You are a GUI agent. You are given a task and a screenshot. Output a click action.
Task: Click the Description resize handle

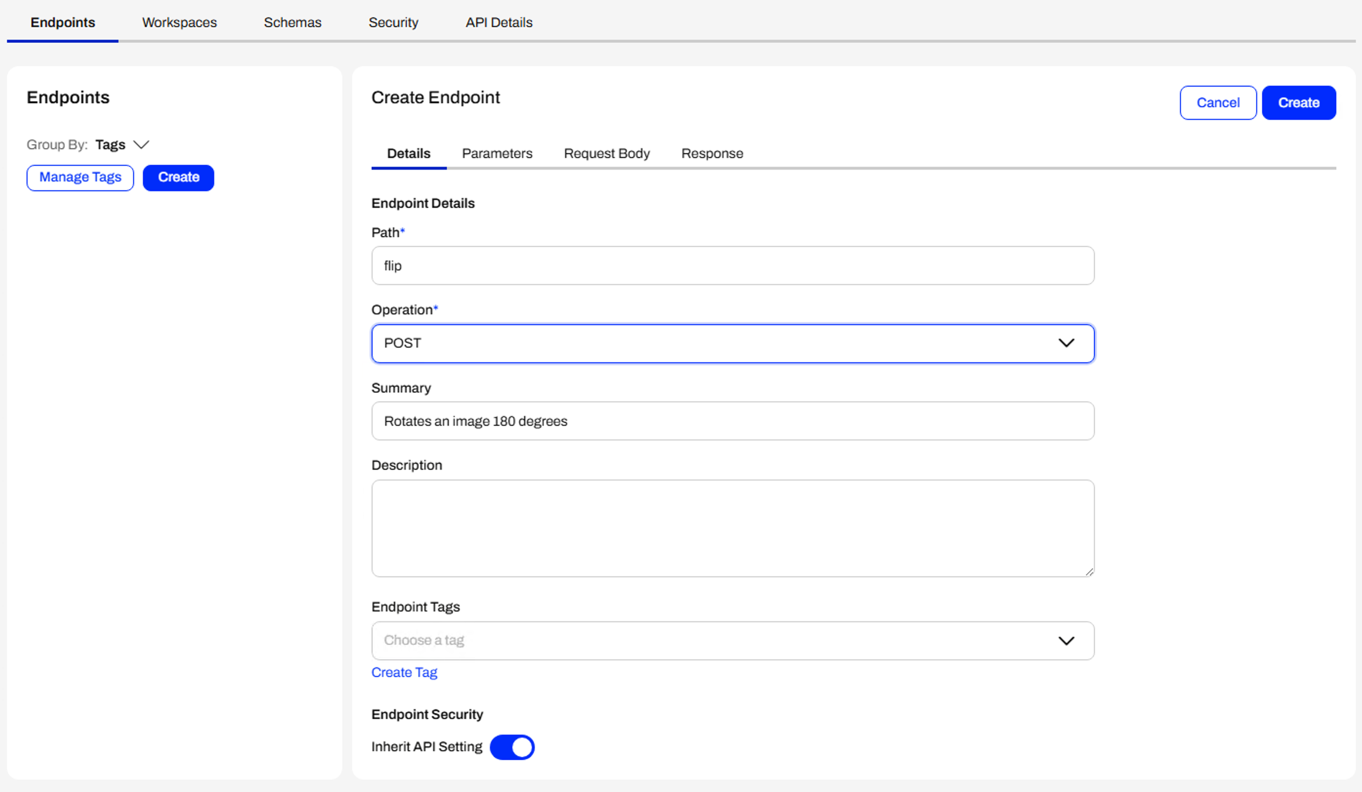(x=1089, y=572)
